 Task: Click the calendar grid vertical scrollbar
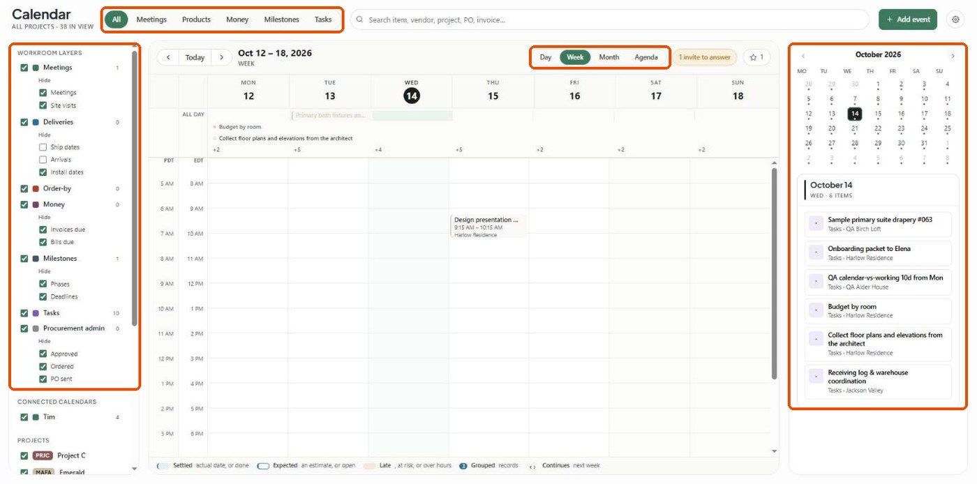pyautogui.click(x=773, y=273)
